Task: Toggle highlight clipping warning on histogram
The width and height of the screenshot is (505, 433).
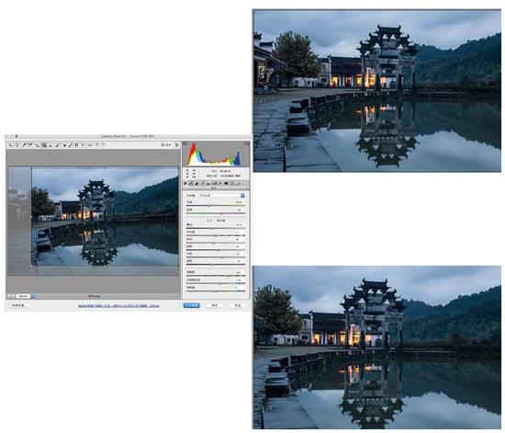Action: pyautogui.click(x=247, y=143)
